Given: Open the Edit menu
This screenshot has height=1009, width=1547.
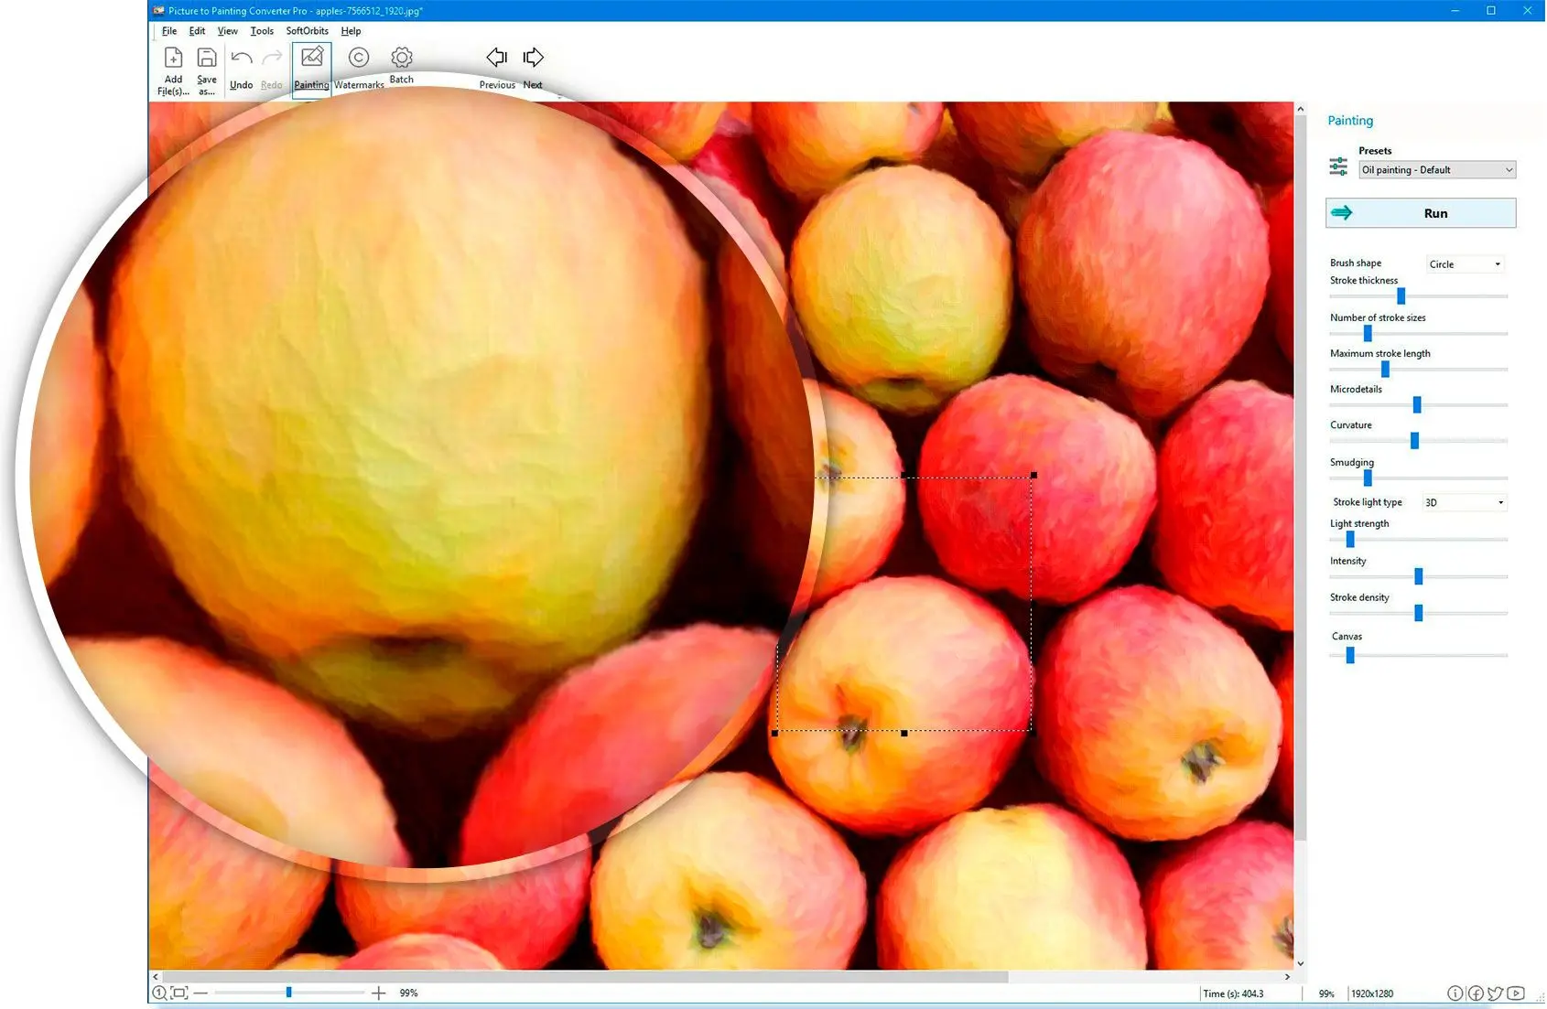Looking at the screenshot, I should (197, 31).
